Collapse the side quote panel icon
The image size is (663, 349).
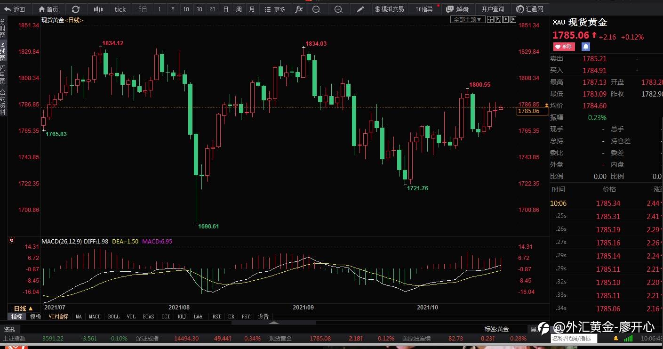(x=513, y=19)
